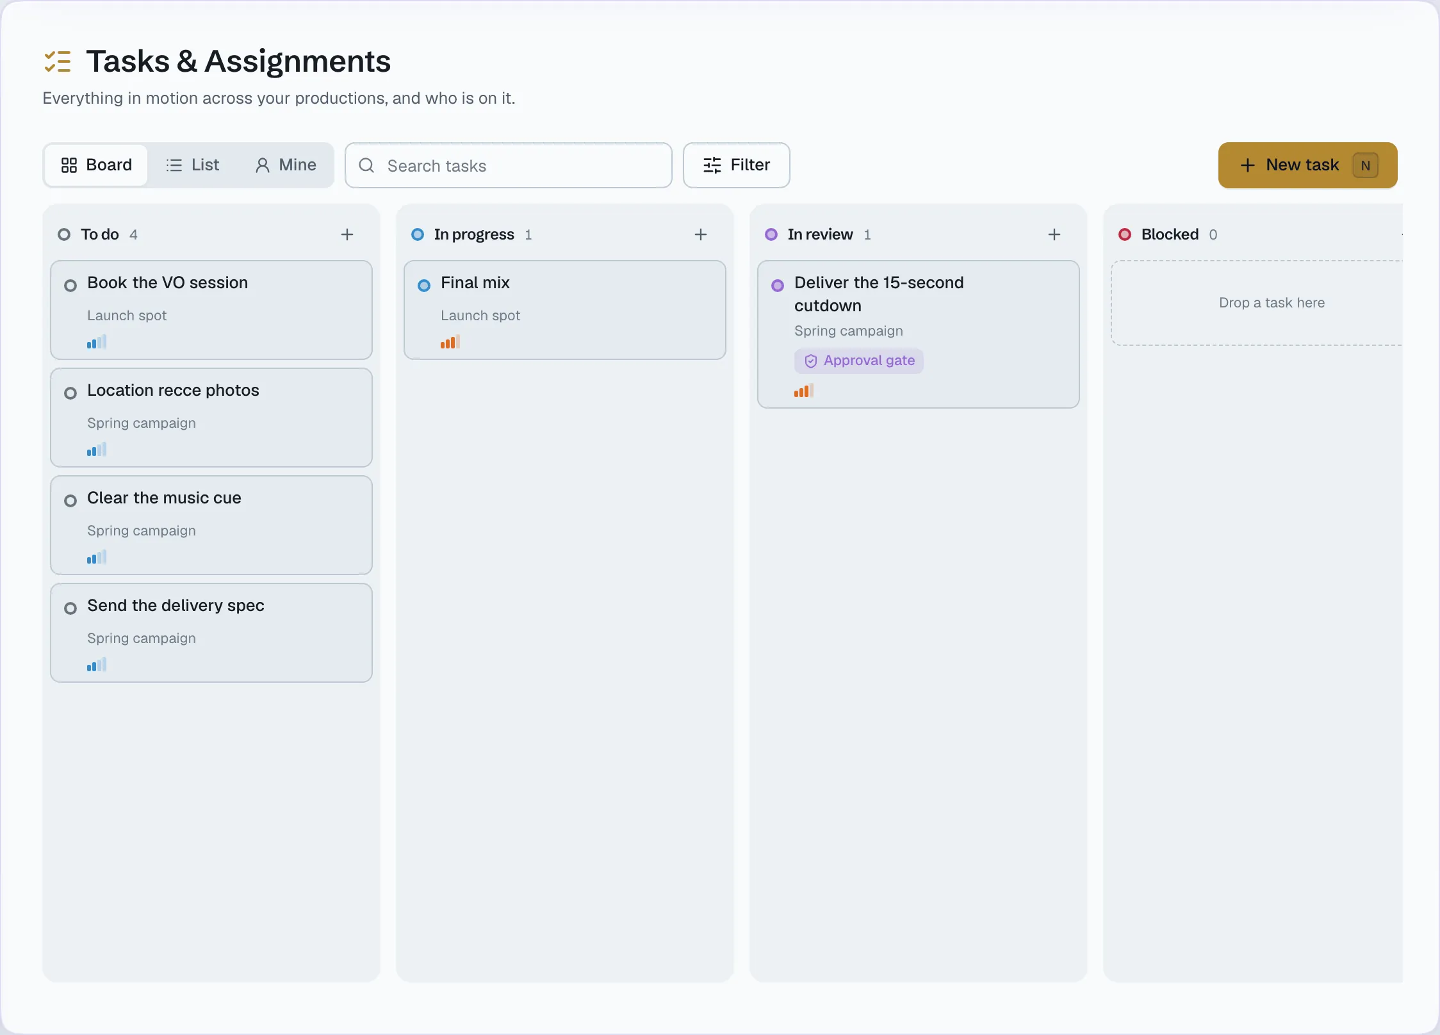The image size is (1440, 1035).
Task: Switch to the Board view tab
Action: tap(96, 165)
